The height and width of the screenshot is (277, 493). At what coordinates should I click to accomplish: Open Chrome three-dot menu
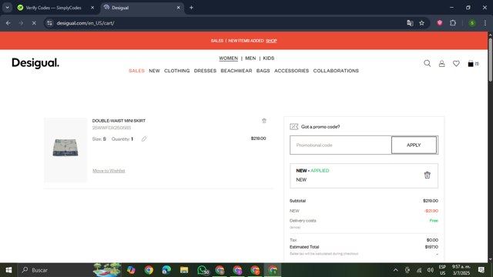click(485, 23)
